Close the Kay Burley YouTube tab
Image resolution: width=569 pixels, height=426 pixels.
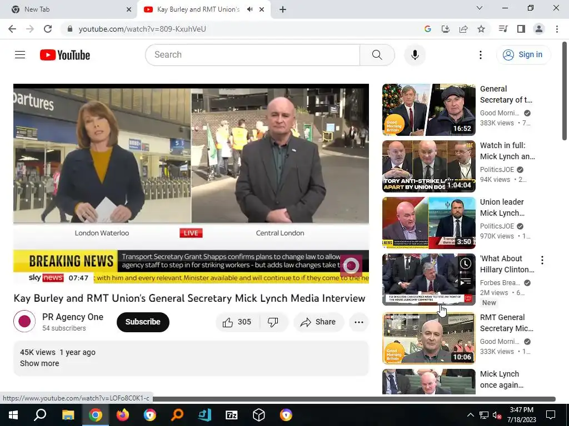pos(262,9)
